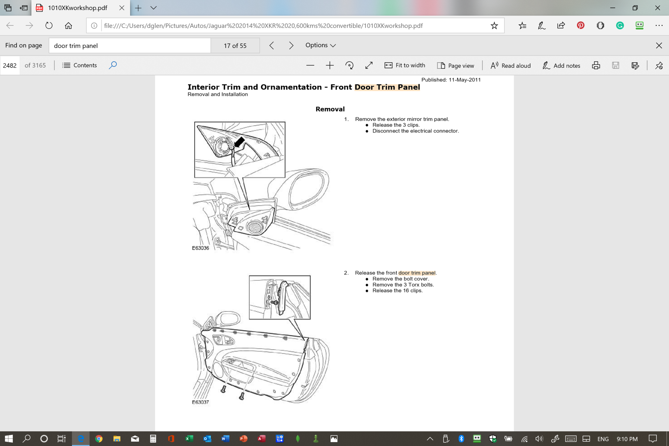669x446 pixels.
Task: Select the 1010XKworkshop.pdf tab
Action: pos(77,8)
